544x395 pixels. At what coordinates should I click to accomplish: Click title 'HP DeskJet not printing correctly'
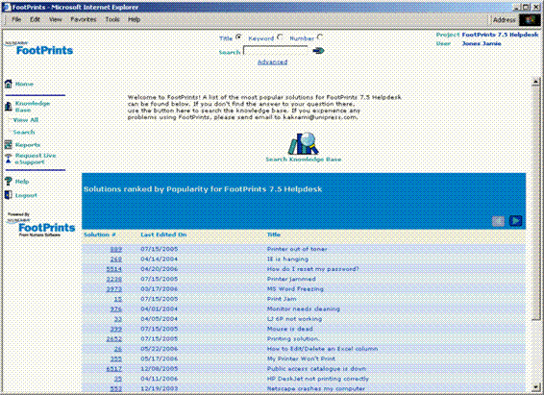pyautogui.click(x=318, y=379)
